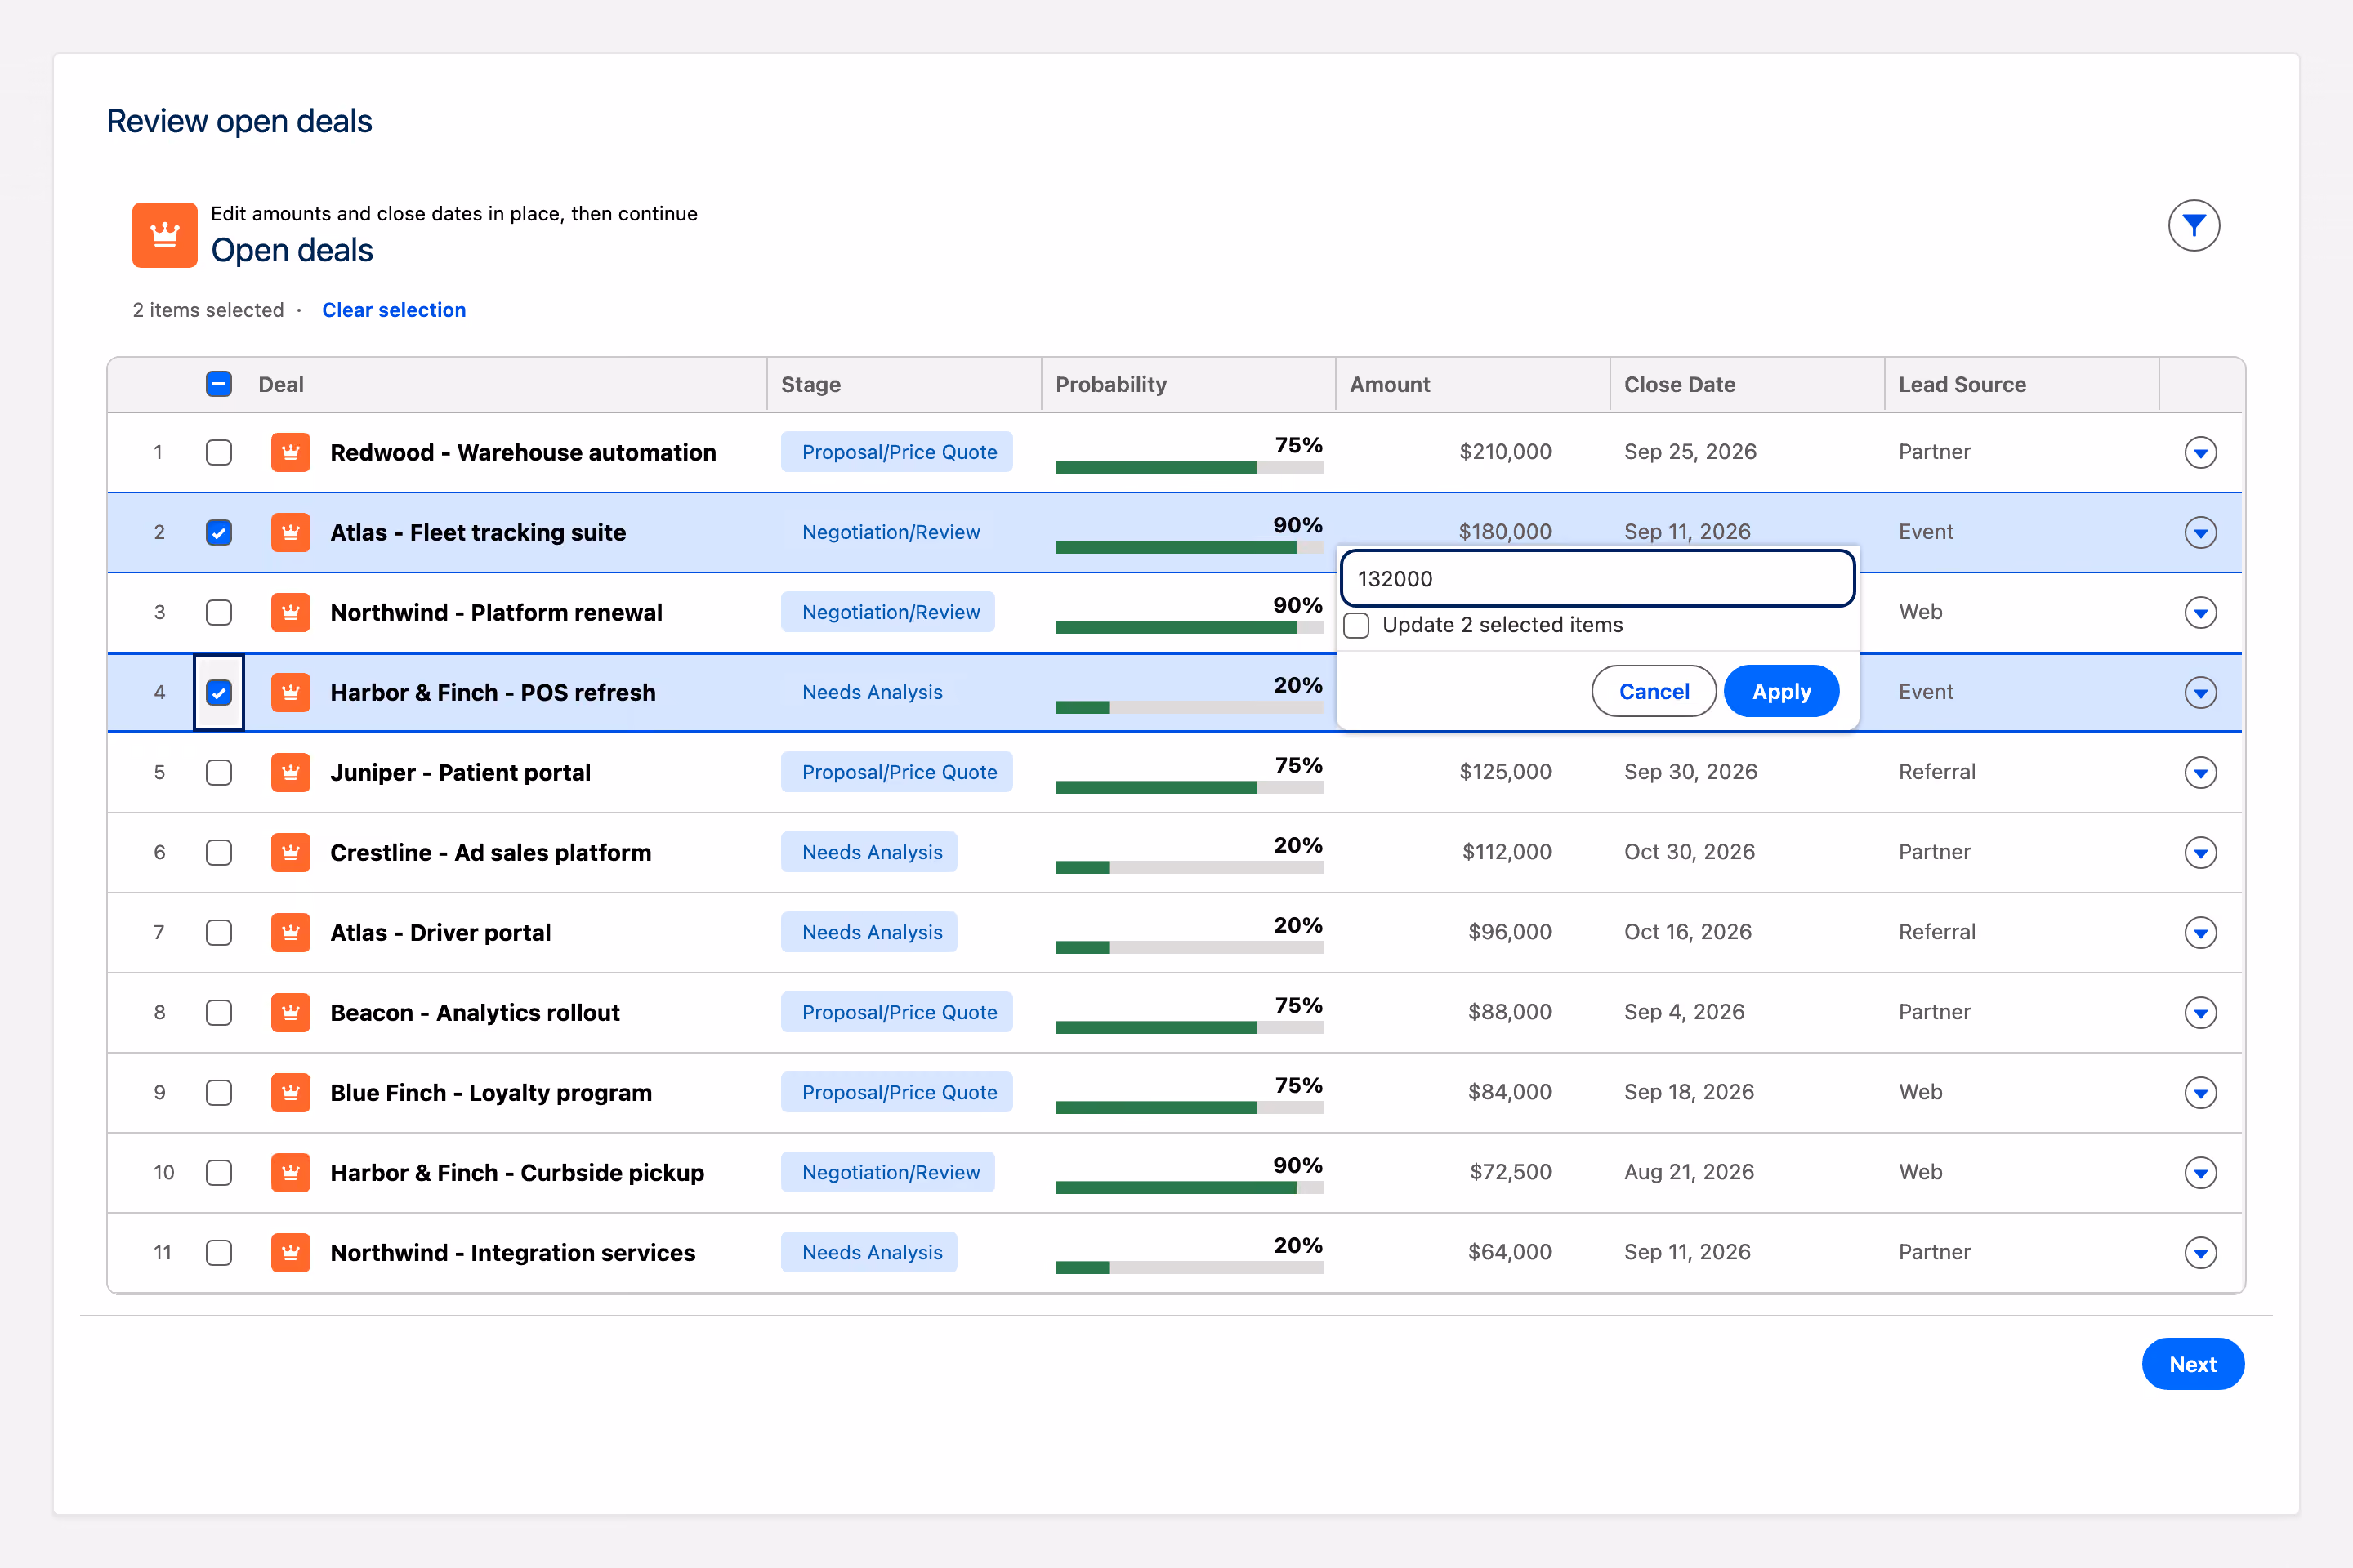
Task: Open row actions for Juniper - Patient portal
Action: coord(2200,772)
